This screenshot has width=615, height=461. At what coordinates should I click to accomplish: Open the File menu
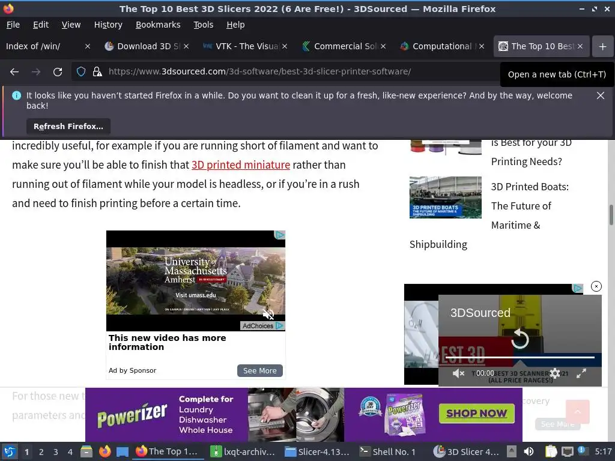click(x=13, y=25)
